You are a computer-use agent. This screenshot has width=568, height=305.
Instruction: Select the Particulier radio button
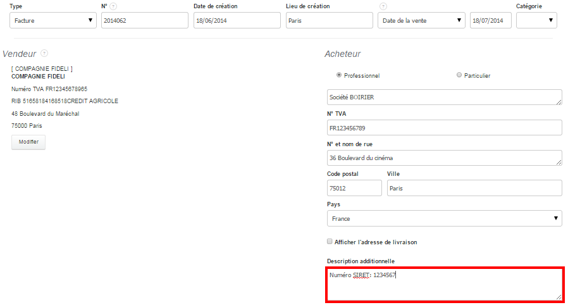coord(459,75)
